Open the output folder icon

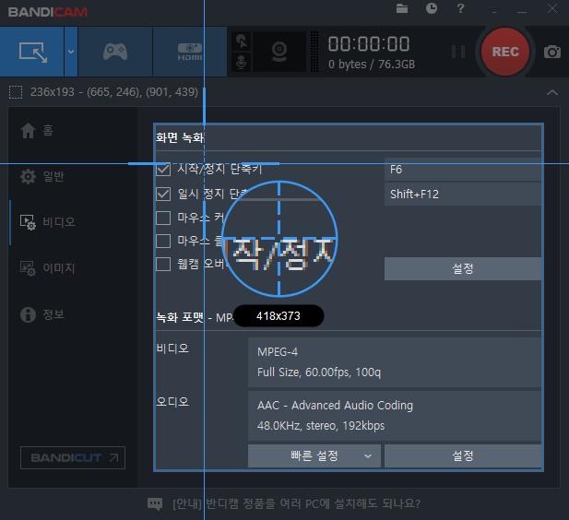coord(402,8)
